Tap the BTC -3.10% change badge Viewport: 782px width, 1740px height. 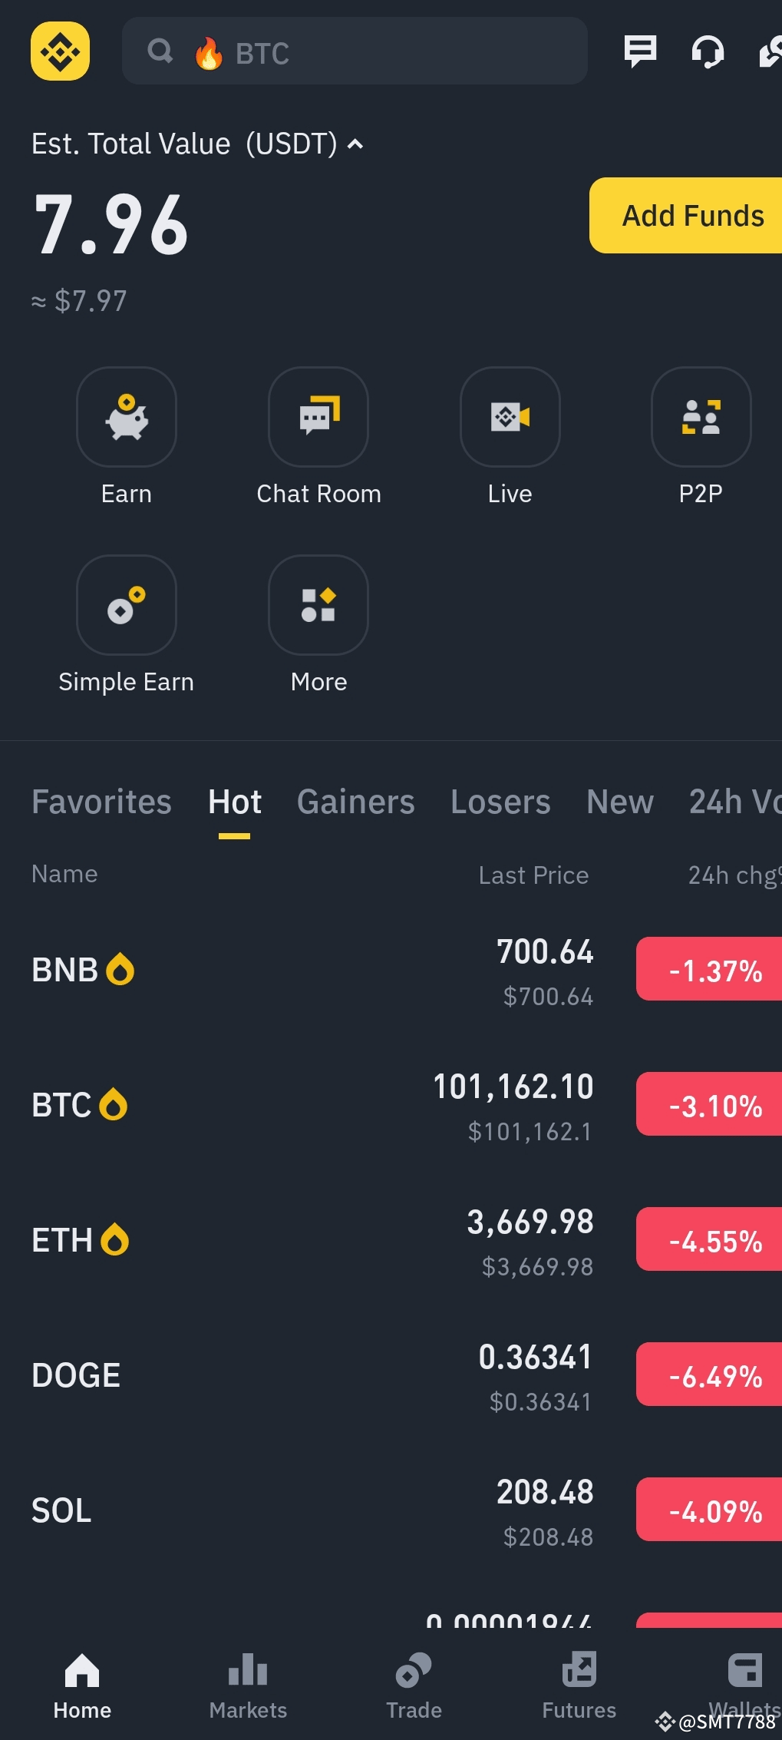tap(709, 1104)
